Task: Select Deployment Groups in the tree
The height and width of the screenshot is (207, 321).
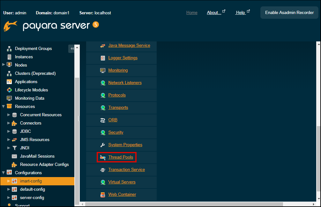Action: tap(33, 48)
